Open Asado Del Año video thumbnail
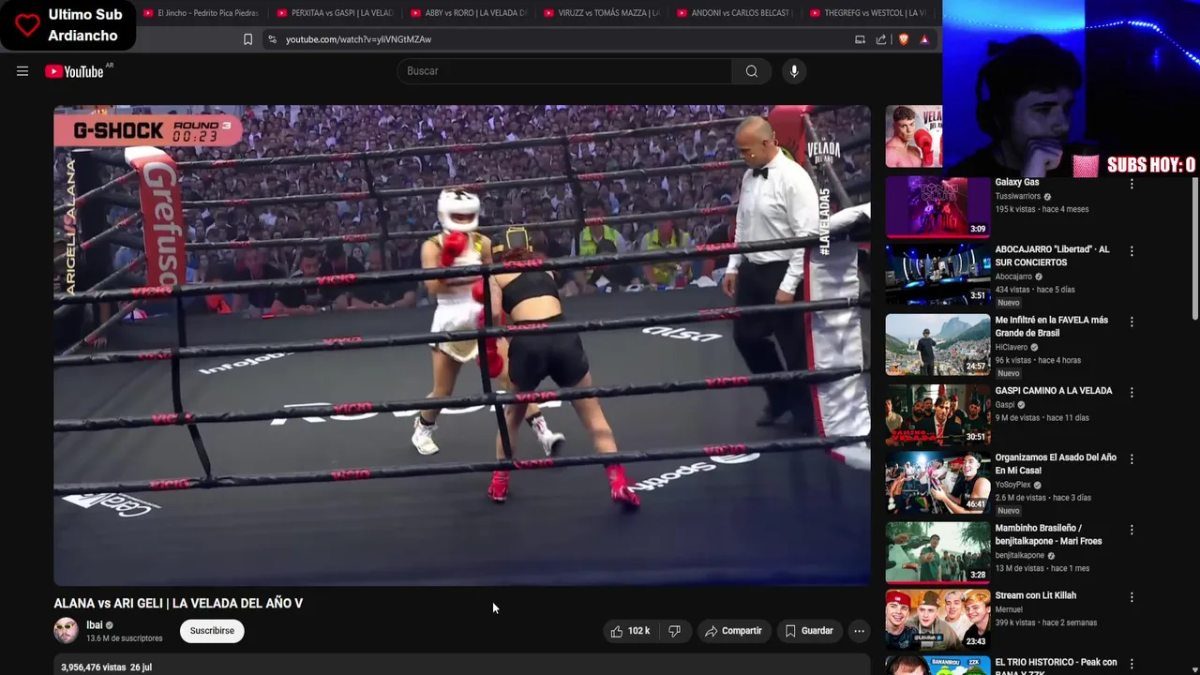This screenshot has height=675, width=1200. click(x=937, y=483)
